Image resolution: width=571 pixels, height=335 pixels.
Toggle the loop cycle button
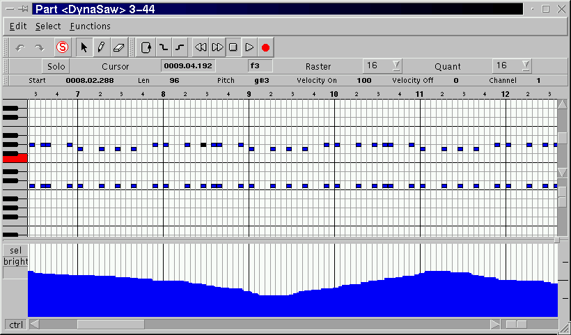146,47
